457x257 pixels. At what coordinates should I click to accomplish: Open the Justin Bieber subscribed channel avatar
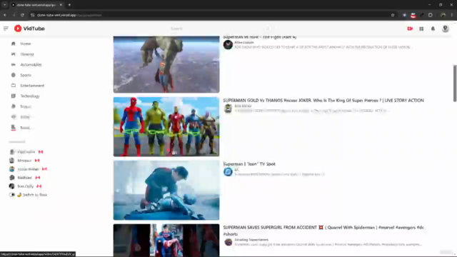coord(12,169)
